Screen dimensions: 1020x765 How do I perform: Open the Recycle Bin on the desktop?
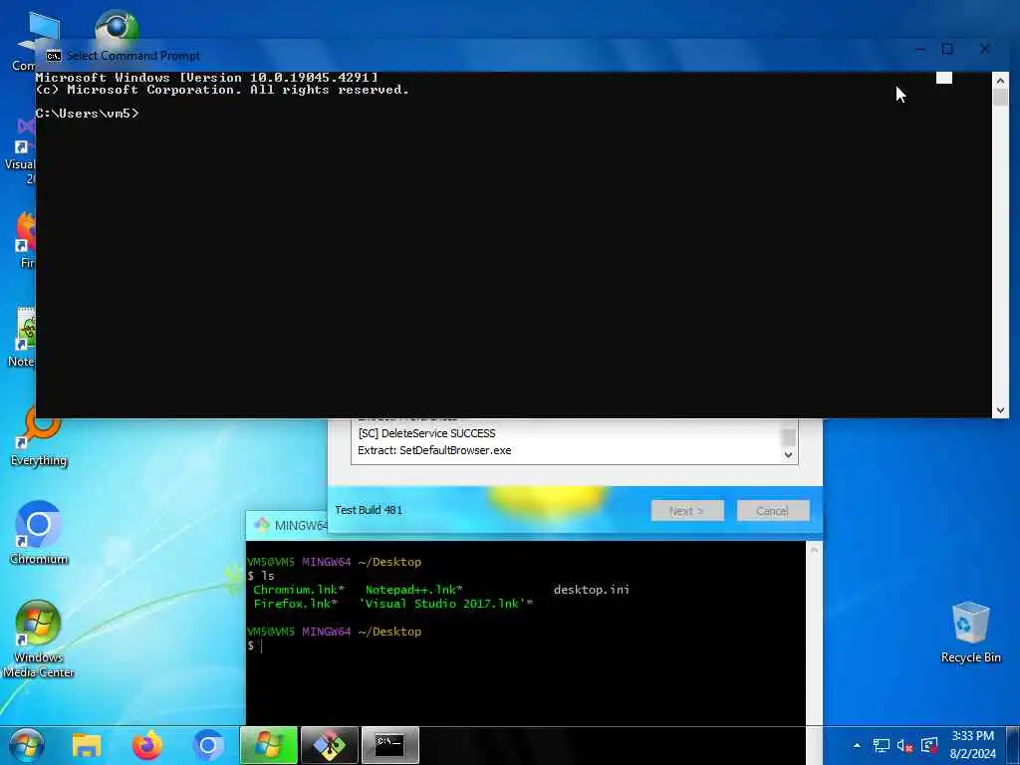click(x=970, y=633)
